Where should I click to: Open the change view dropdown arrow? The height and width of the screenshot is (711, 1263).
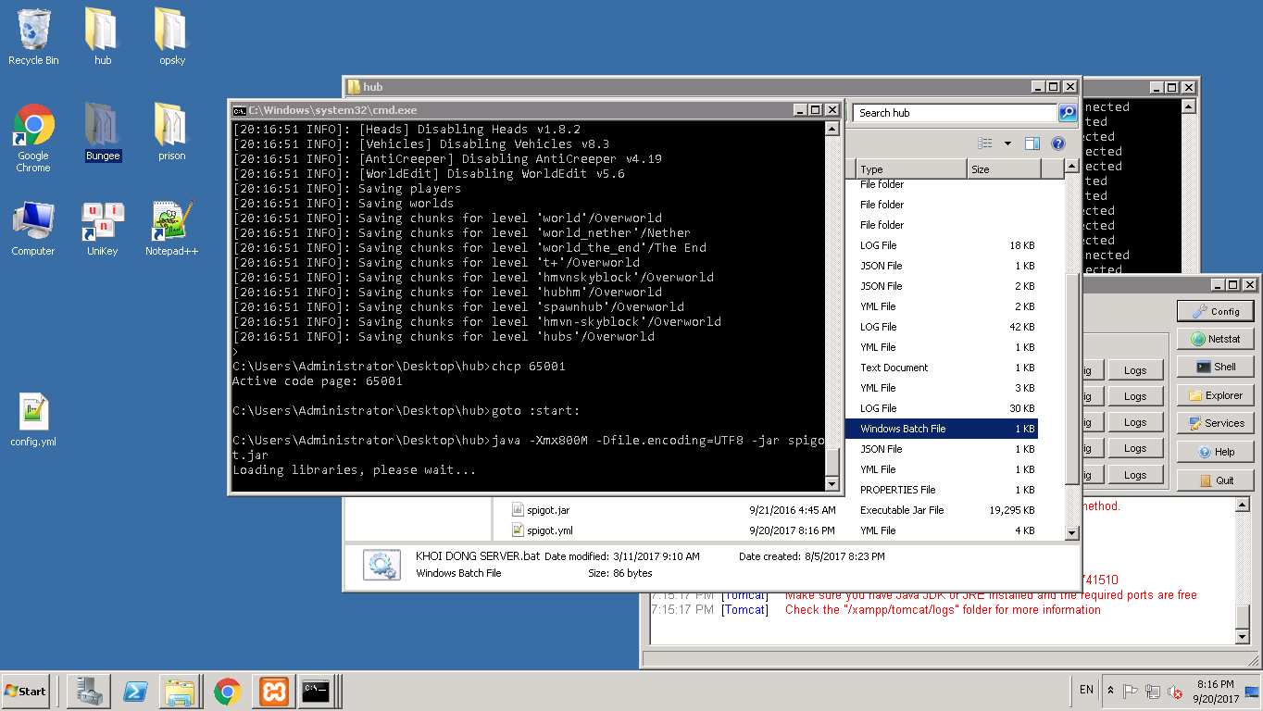(x=1007, y=143)
